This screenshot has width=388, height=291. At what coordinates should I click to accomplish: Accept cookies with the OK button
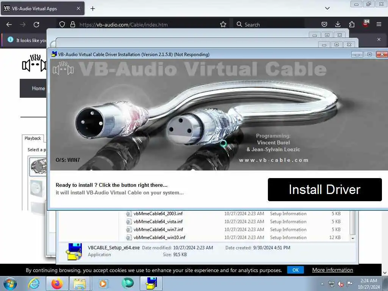coord(296,270)
